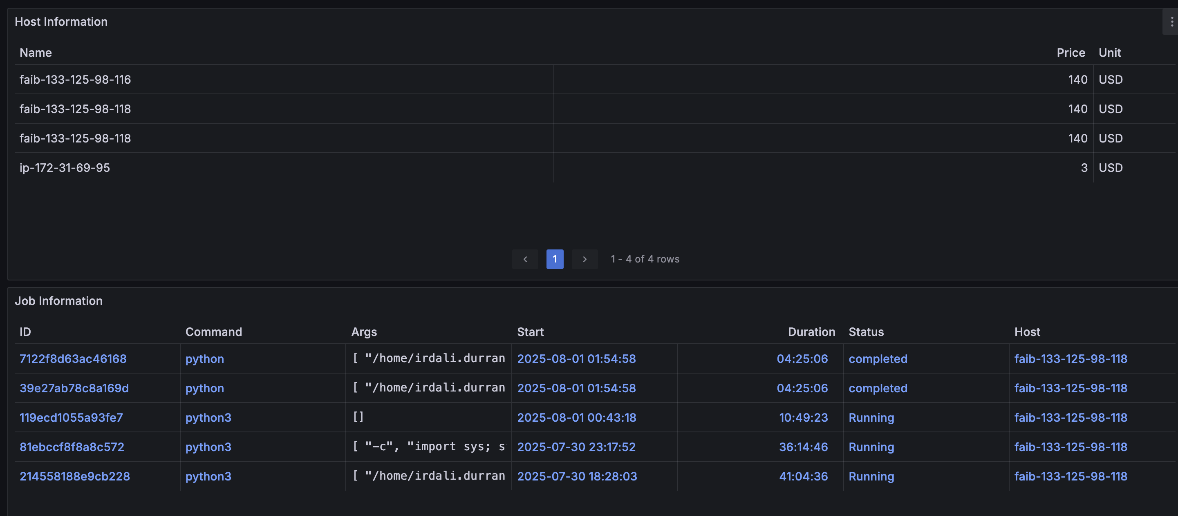Click args cell of job 7122f8d63ac46168
This screenshot has height=516, width=1178.
click(x=428, y=358)
